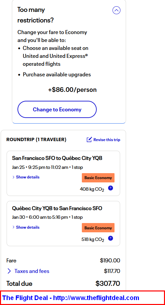Click the return flight Basic Economy badge

(x=98, y=228)
